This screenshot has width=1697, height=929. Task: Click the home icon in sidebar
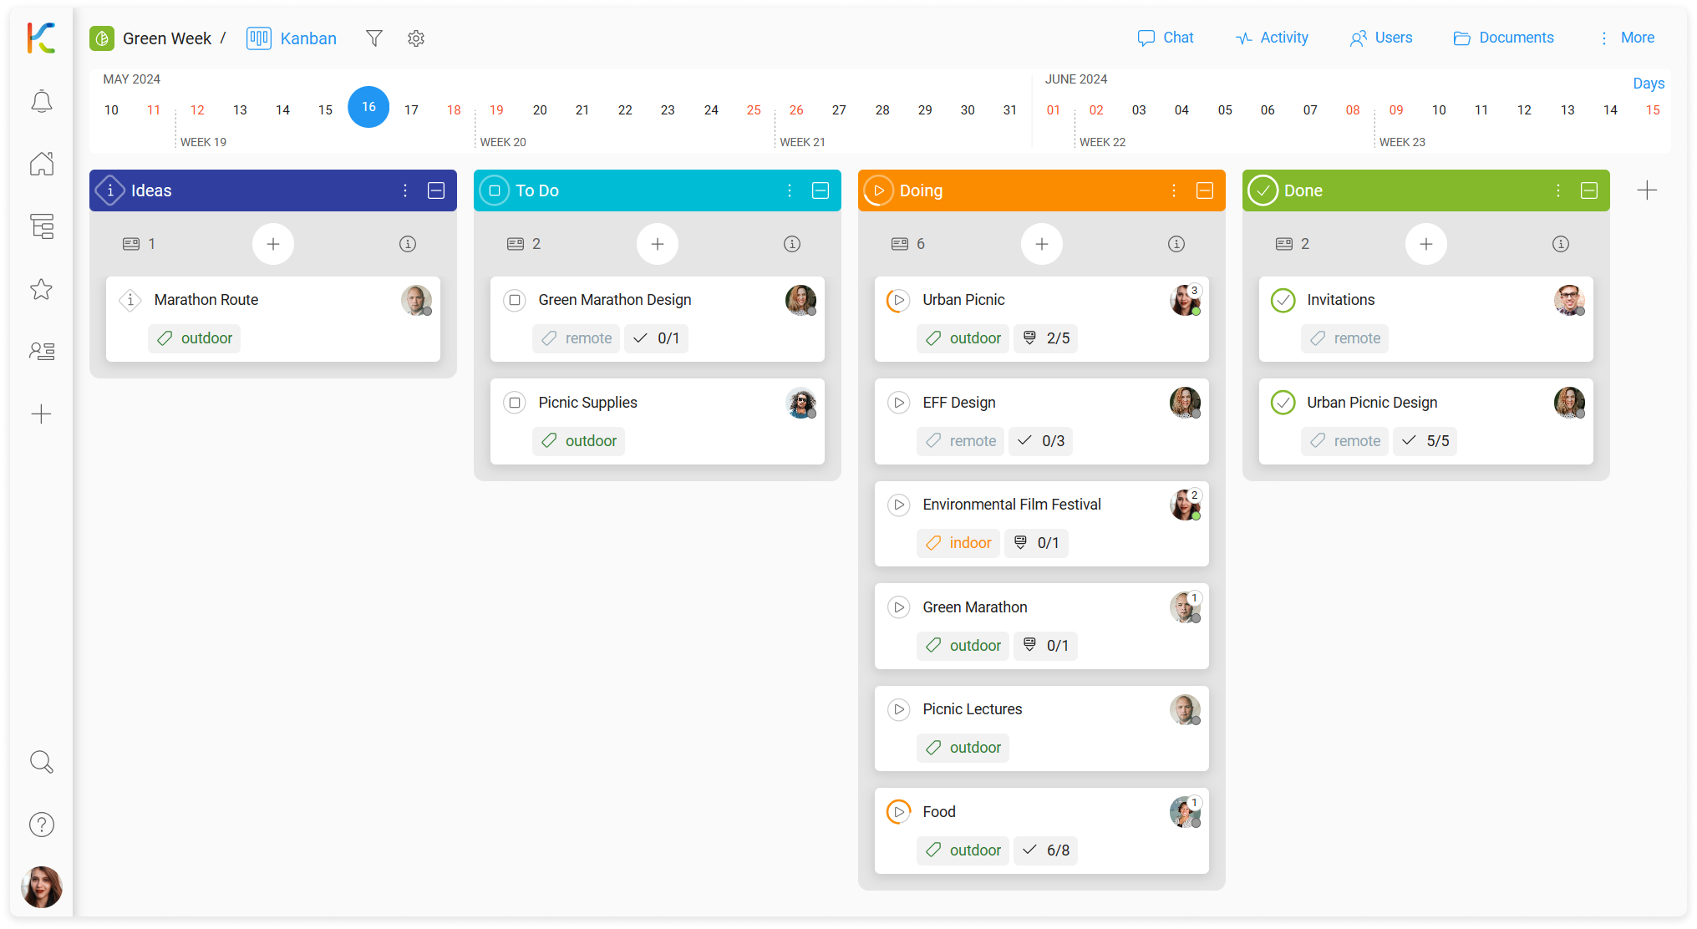click(x=42, y=164)
